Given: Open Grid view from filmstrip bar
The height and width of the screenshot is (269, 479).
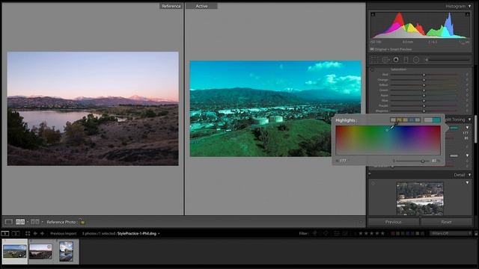Looking at the screenshot, I should tap(28, 233).
